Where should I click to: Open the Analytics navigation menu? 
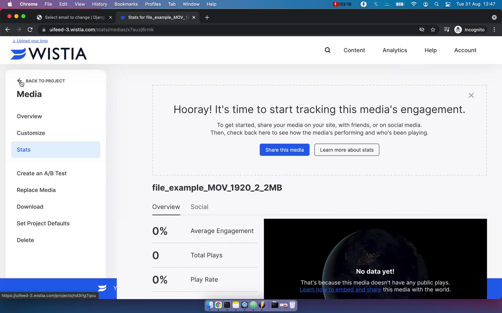coord(395,50)
